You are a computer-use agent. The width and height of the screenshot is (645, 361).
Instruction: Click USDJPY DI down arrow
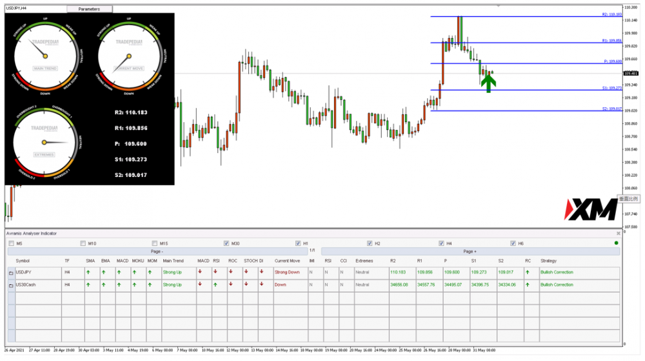click(261, 272)
